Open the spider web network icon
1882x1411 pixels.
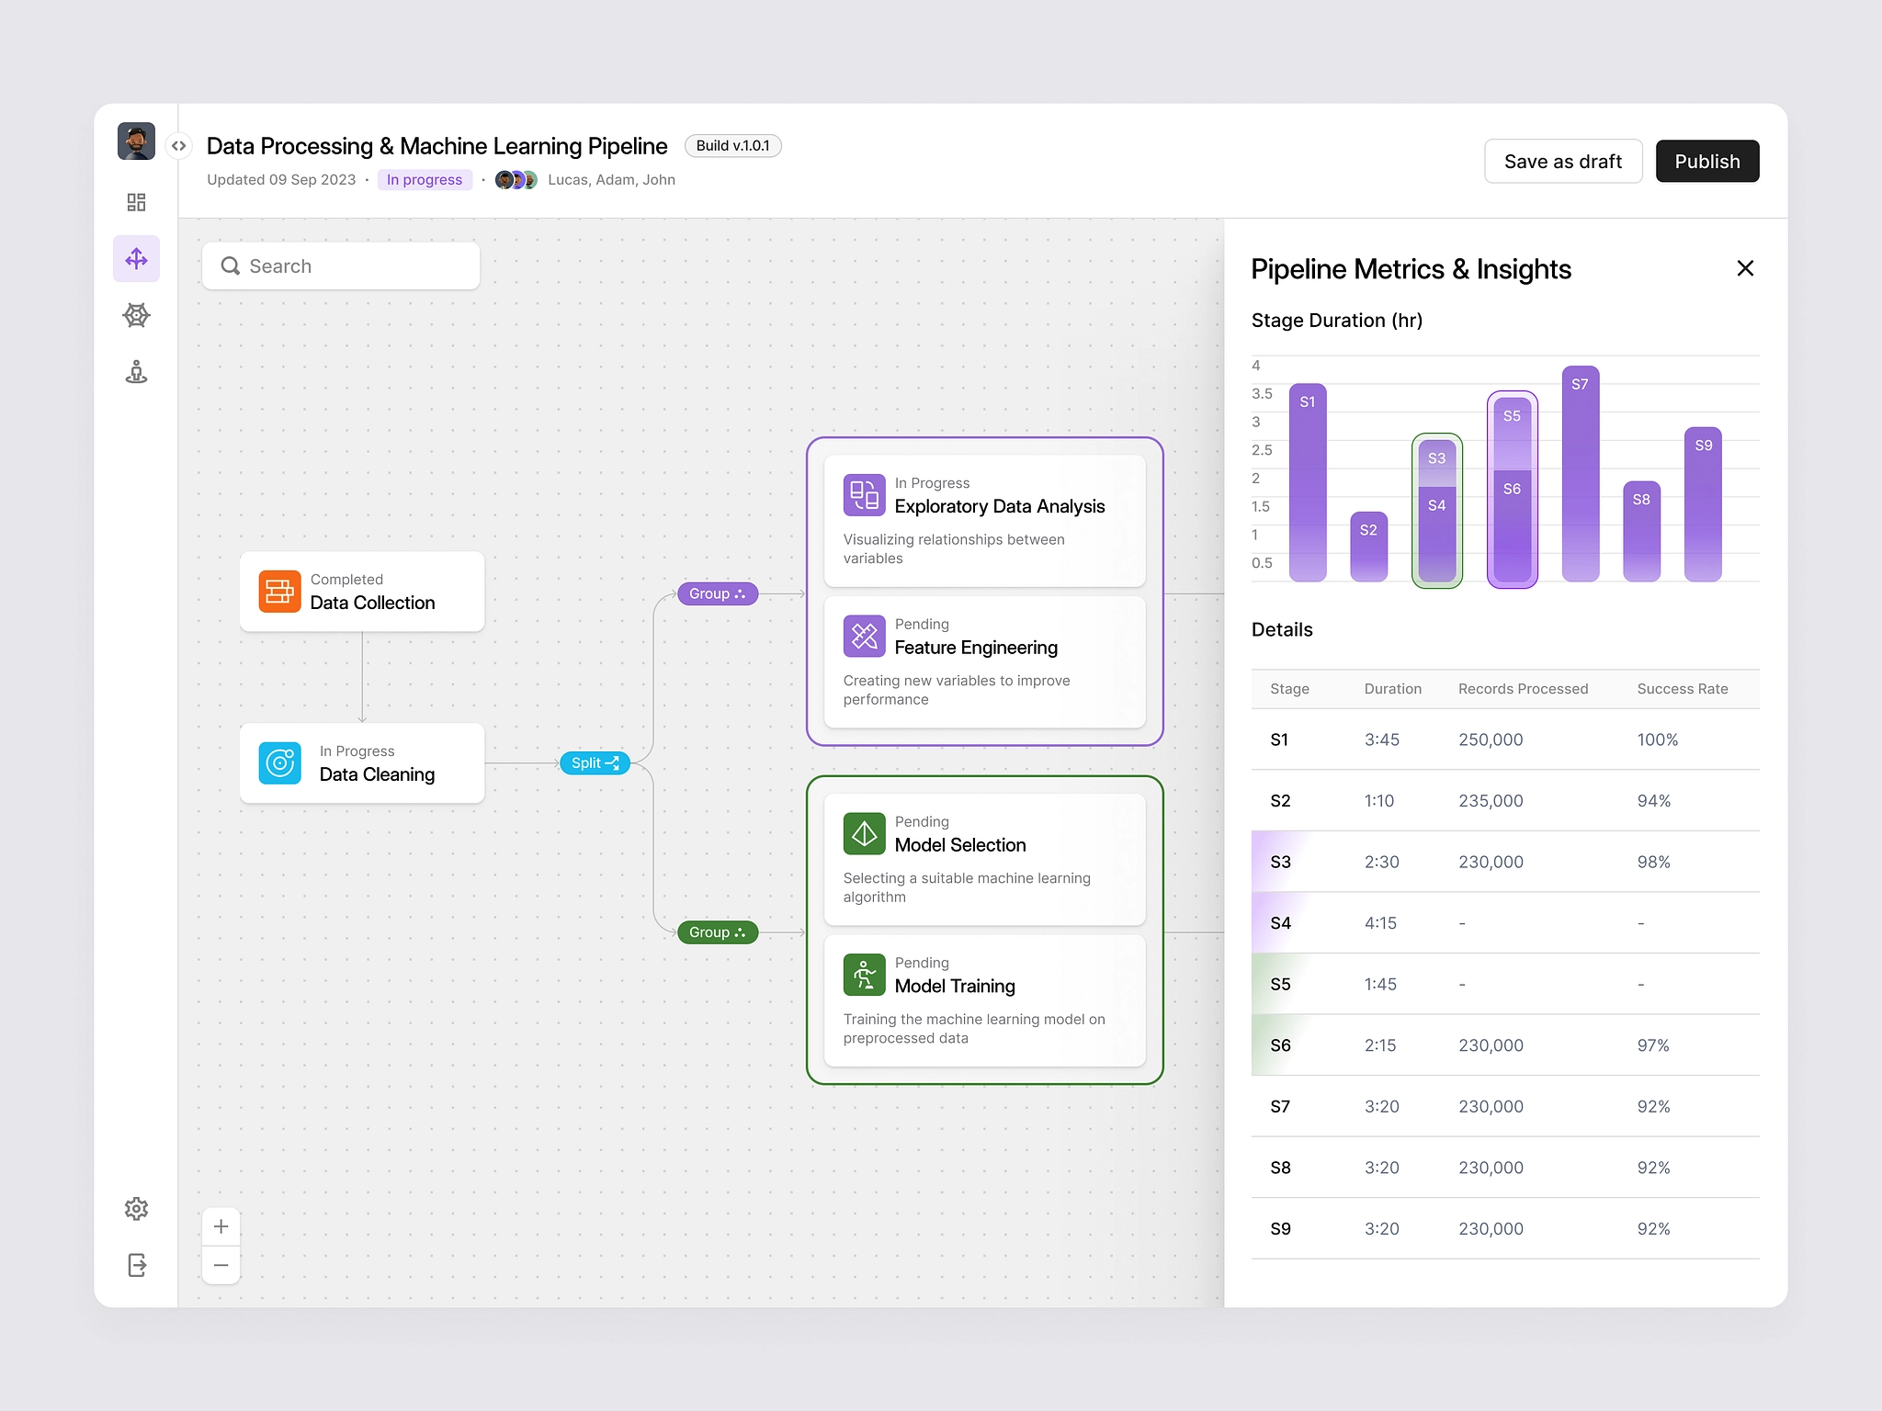pos(136,316)
